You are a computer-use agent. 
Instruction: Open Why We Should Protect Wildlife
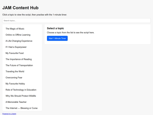(22, 96)
